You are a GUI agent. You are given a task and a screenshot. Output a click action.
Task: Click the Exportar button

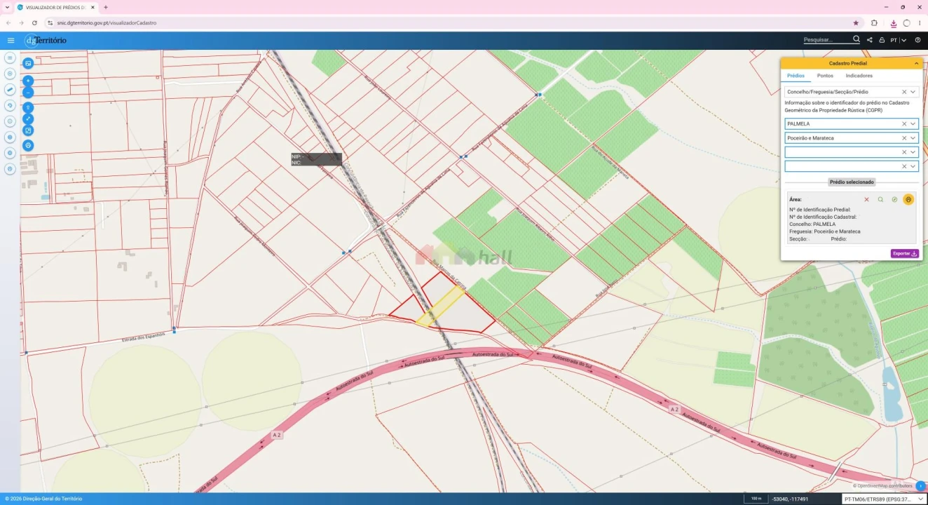pos(905,253)
